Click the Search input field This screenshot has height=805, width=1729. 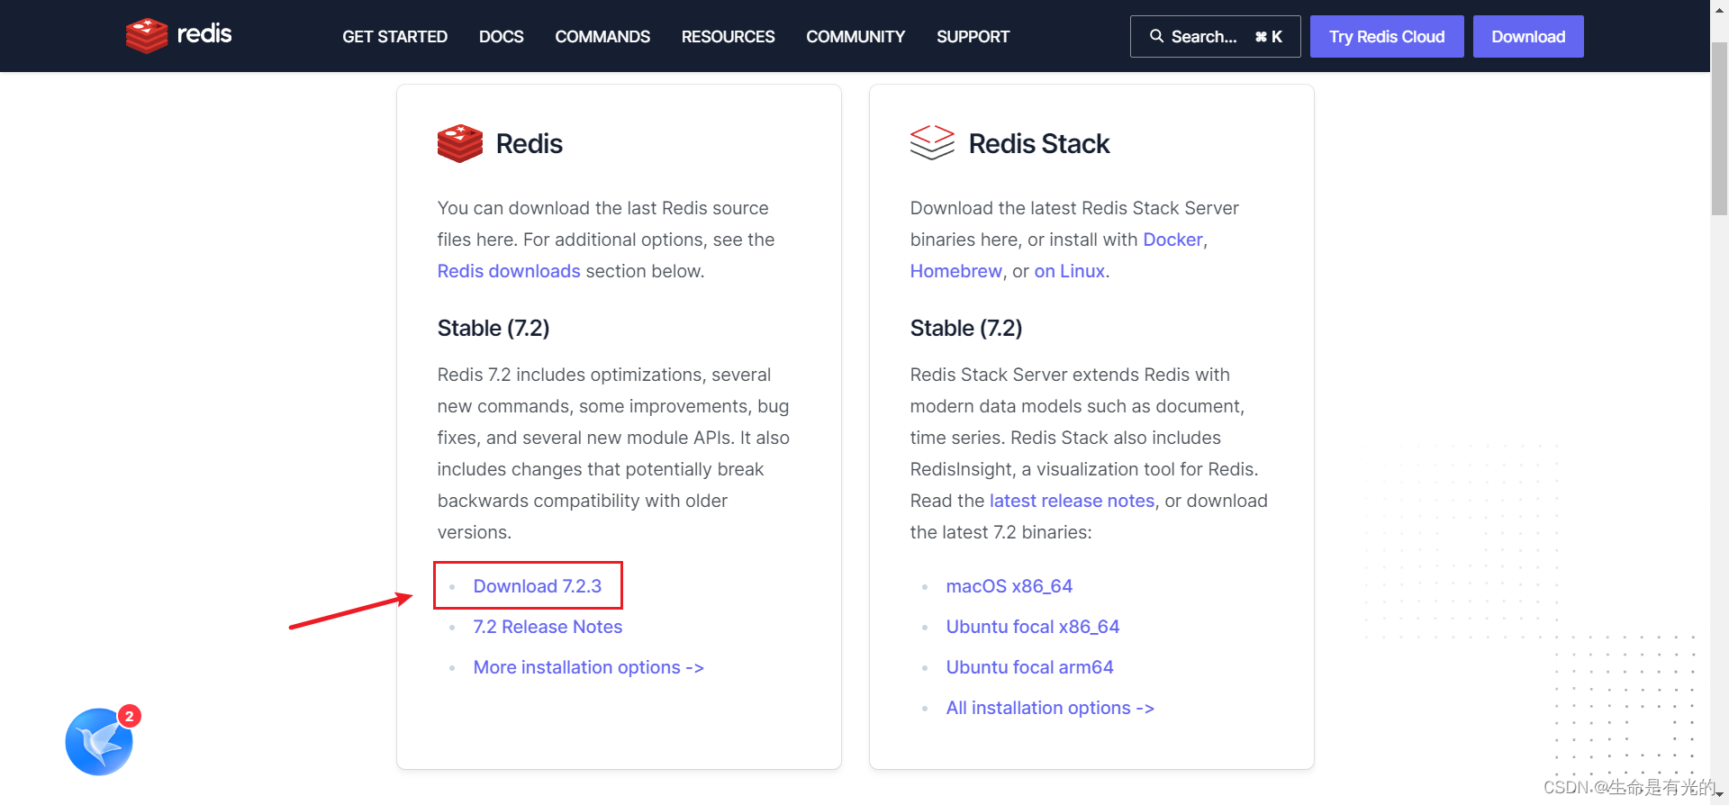pos(1215,36)
